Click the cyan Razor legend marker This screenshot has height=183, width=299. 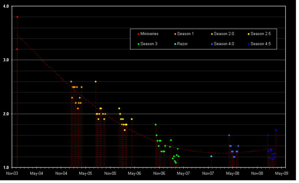pos(175,44)
